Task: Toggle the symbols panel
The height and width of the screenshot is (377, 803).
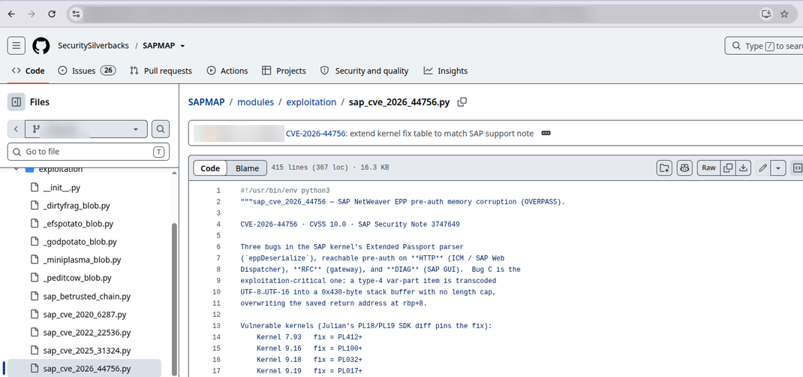Action: point(797,167)
